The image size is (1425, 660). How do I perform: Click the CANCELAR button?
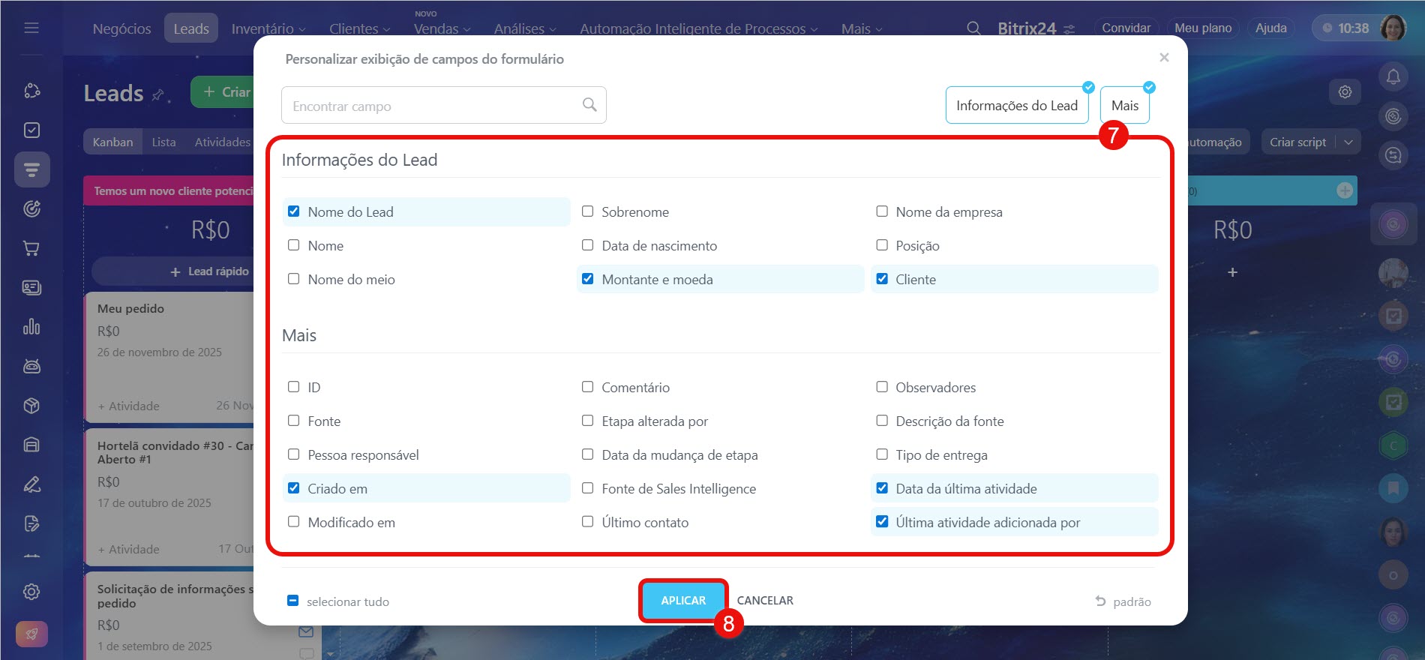click(x=765, y=601)
